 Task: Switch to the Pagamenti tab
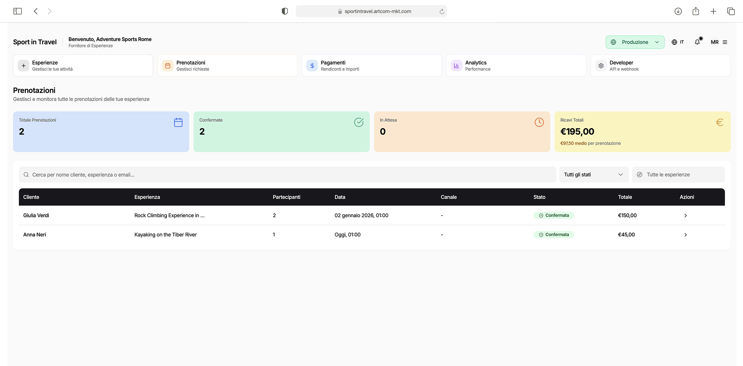point(371,66)
